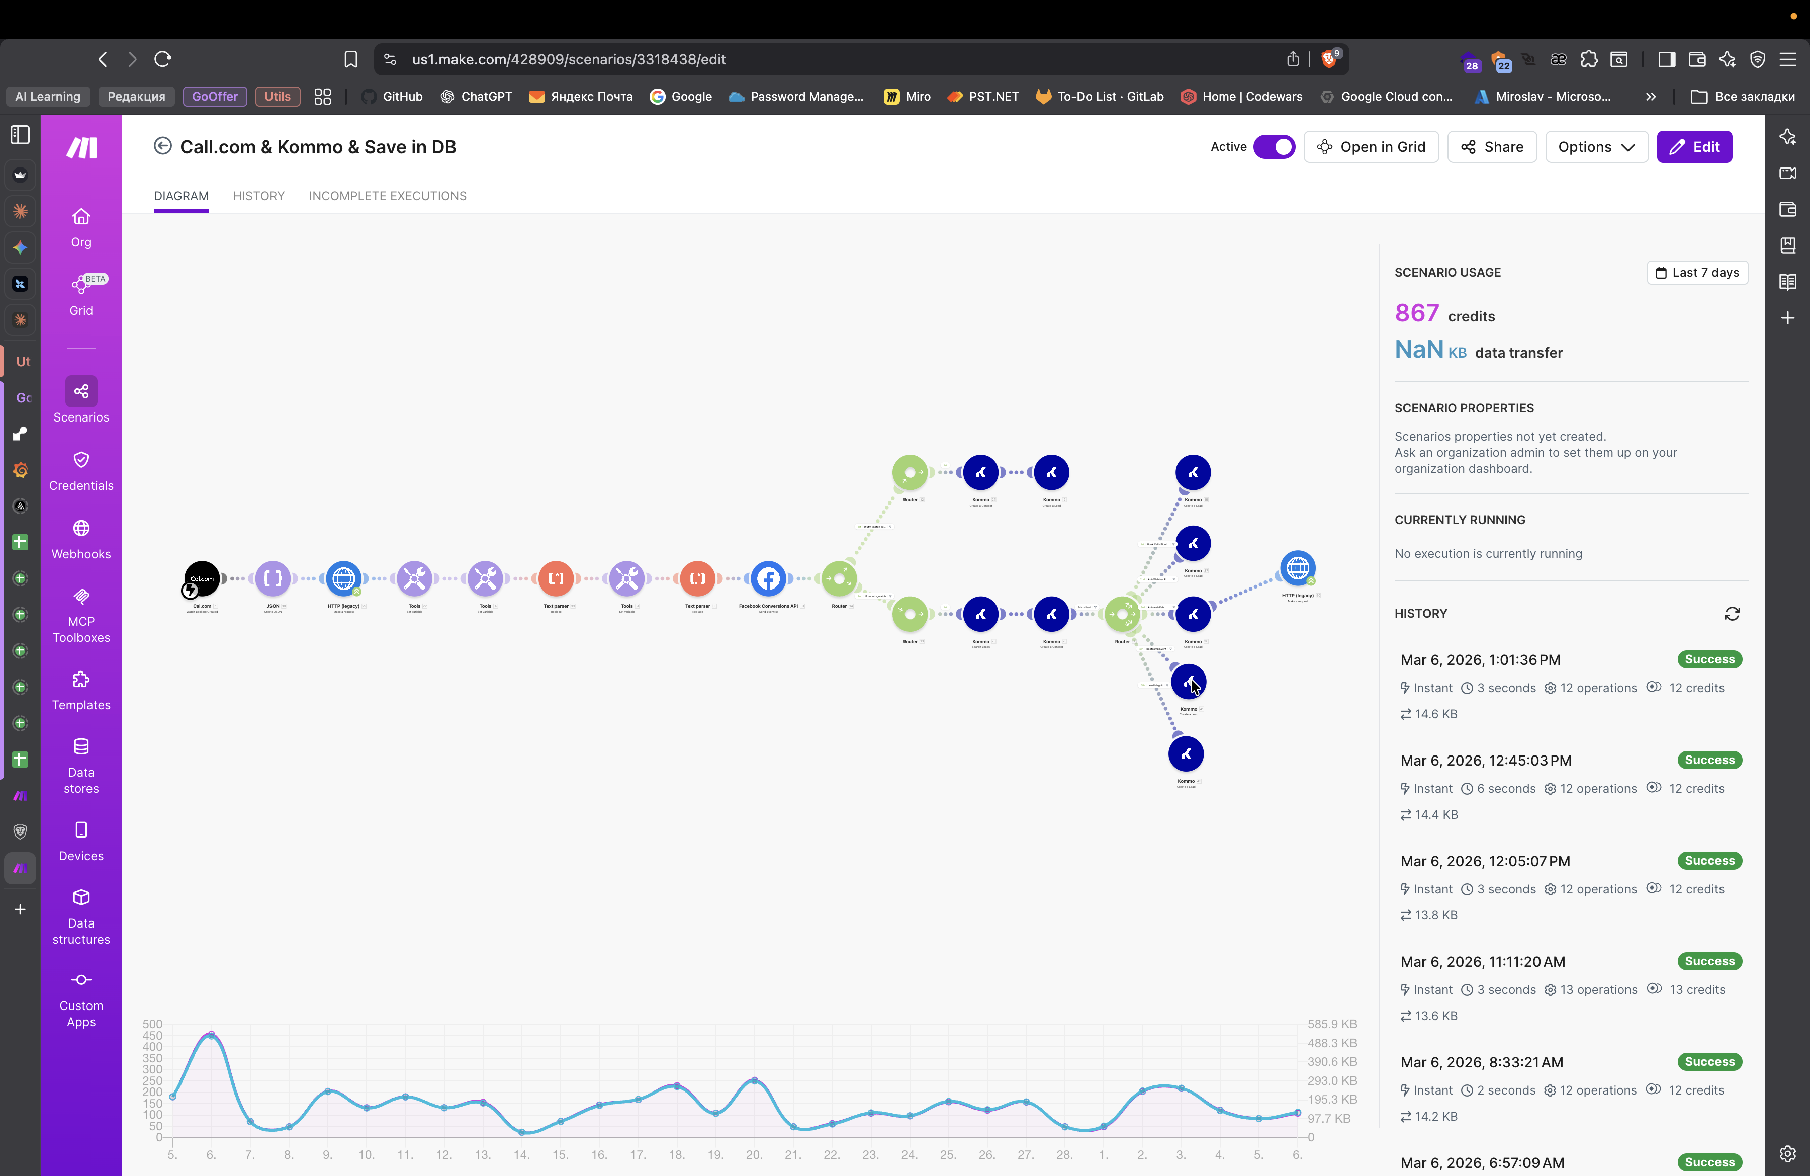This screenshot has width=1810, height=1176.
Task: Switch to the History tab
Action: [258, 196]
